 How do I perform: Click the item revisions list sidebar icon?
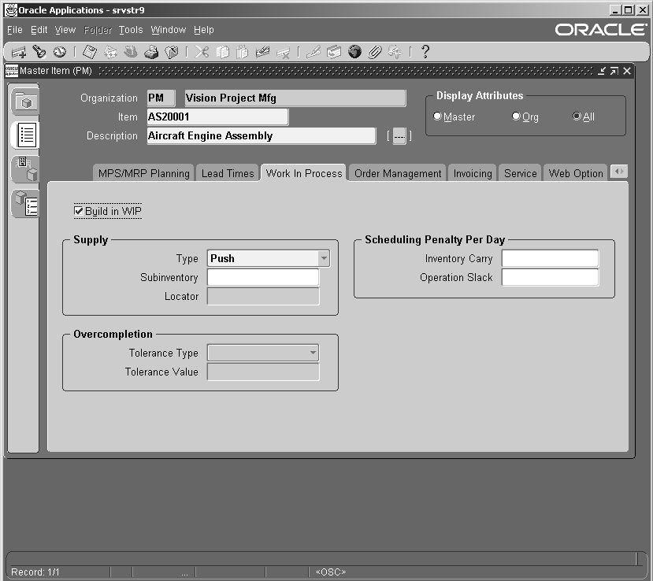(26, 203)
